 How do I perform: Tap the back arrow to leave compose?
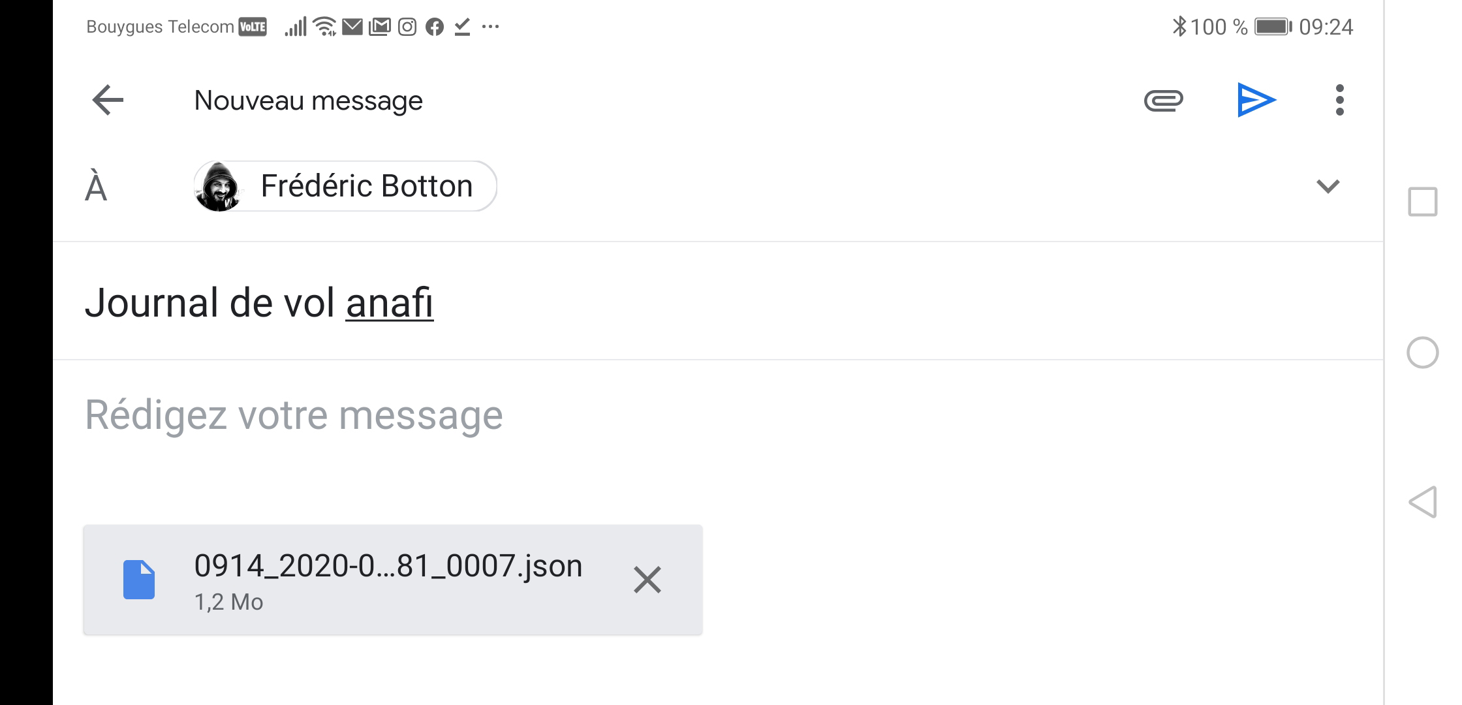(x=108, y=101)
